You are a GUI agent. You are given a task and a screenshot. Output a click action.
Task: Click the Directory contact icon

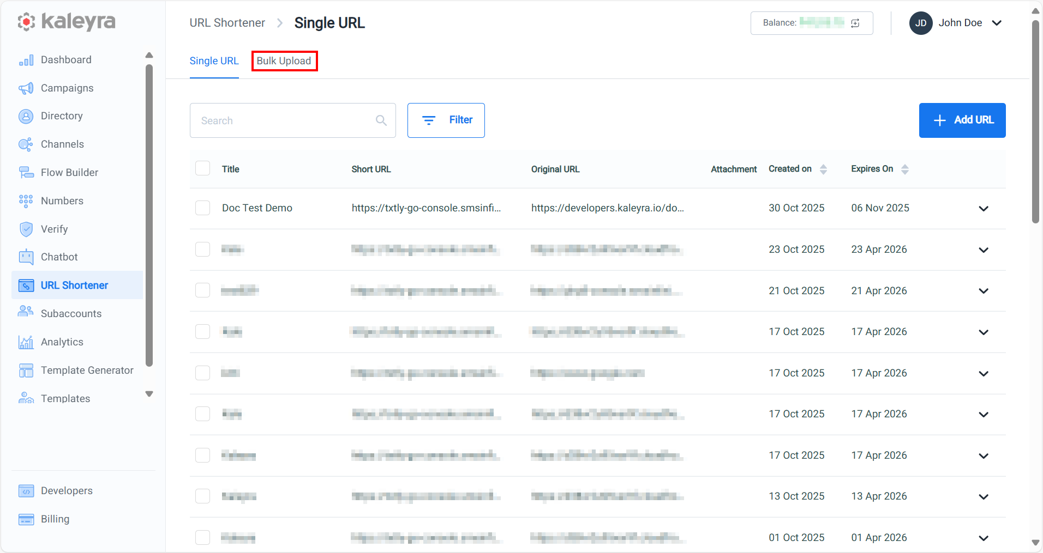click(x=26, y=116)
